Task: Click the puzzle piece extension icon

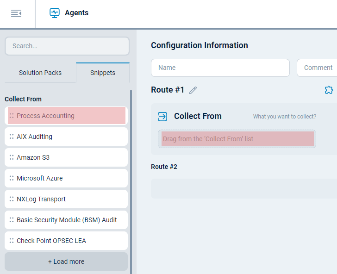Action: point(329,90)
